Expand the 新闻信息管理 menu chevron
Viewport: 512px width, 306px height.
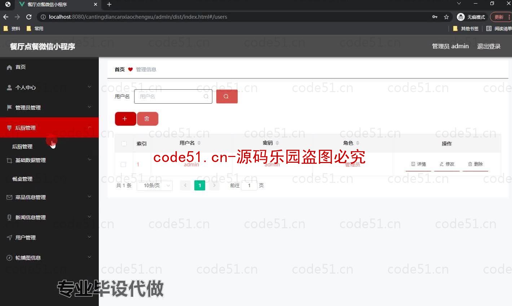coord(89,217)
